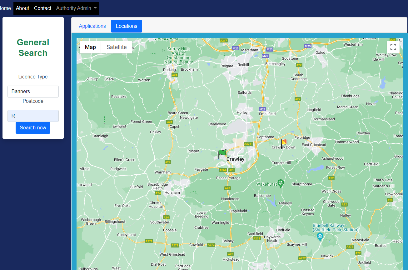Click the orange flag marker at Crawley Down
The width and height of the screenshot is (408, 270).
[x=284, y=143]
